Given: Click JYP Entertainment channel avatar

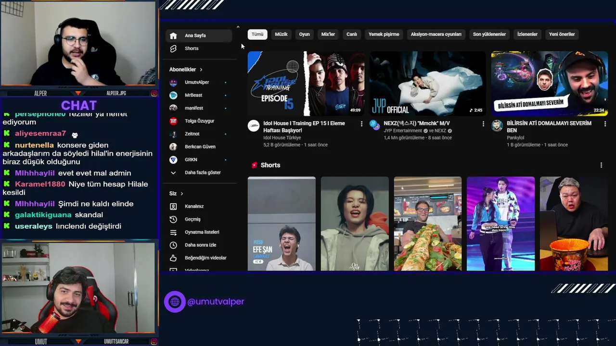Looking at the screenshot, I should tap(375, 124).
